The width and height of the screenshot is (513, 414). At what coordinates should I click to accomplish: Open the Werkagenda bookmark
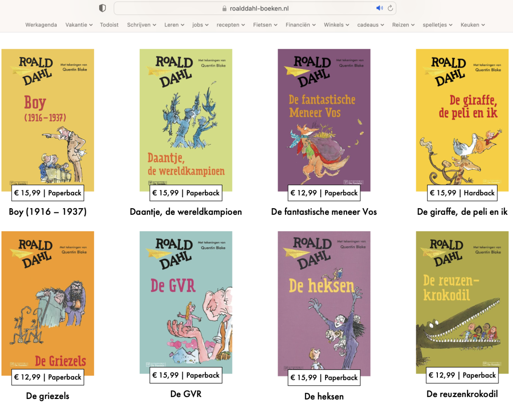pos(41,25)
